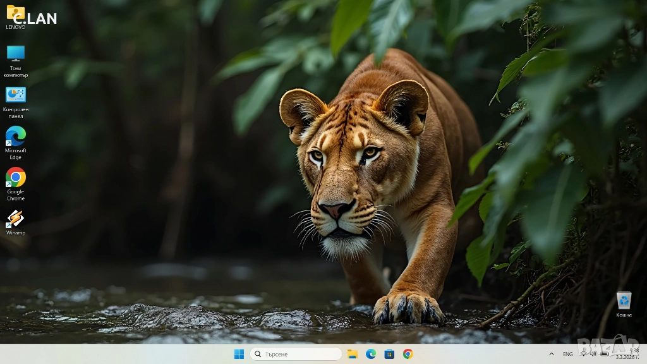The height and width of the screenshot is (364, 647).
Task: Open the Windows Start menu
Action: [x=239, y=354]
